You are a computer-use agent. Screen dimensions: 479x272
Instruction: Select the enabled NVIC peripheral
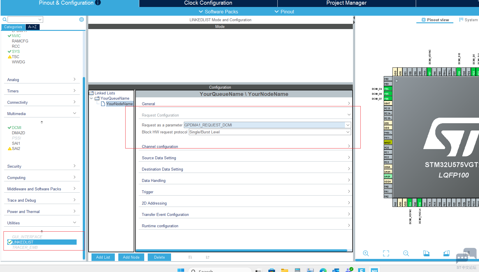16,36
